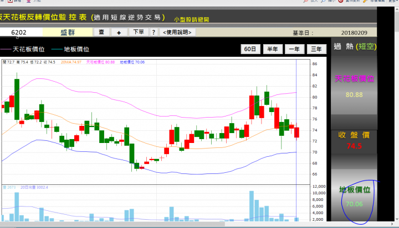Select the base date value 20180209
This screenshot has height=228, width=399.
pyautogui.click(x=354, y=33)
